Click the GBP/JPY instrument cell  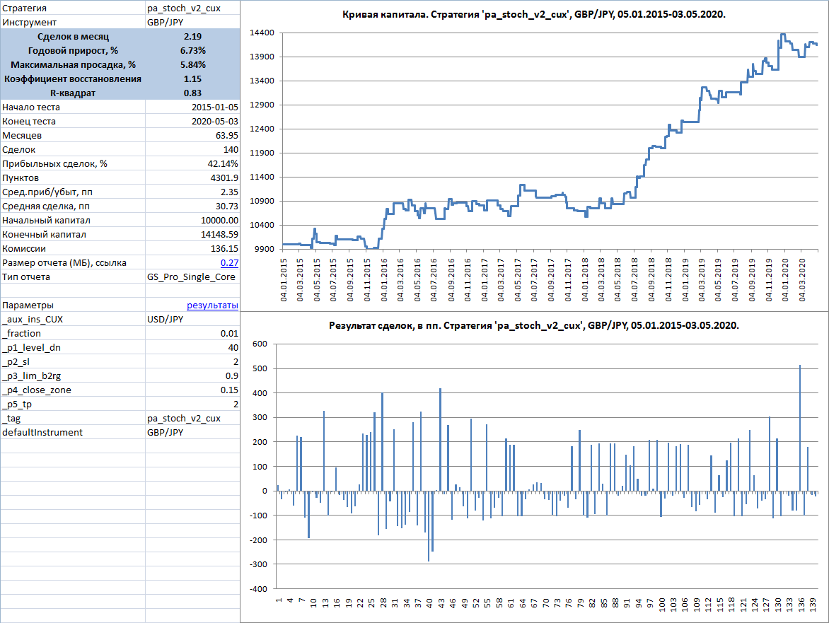tap(192, 23)
